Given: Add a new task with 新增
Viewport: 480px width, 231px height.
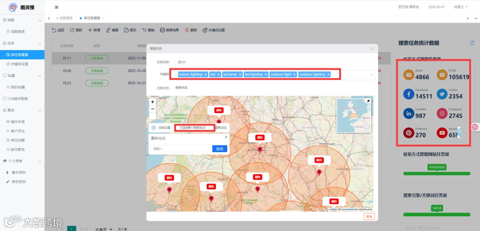Looking at the screenshot, I should 94,30.
